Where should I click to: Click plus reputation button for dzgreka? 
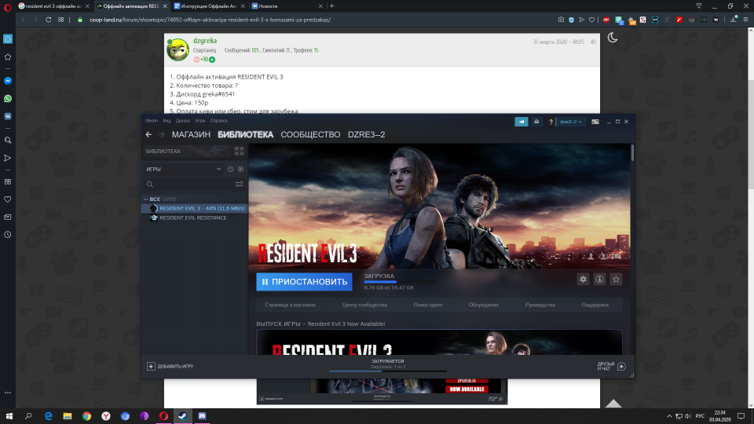(212, 60)
